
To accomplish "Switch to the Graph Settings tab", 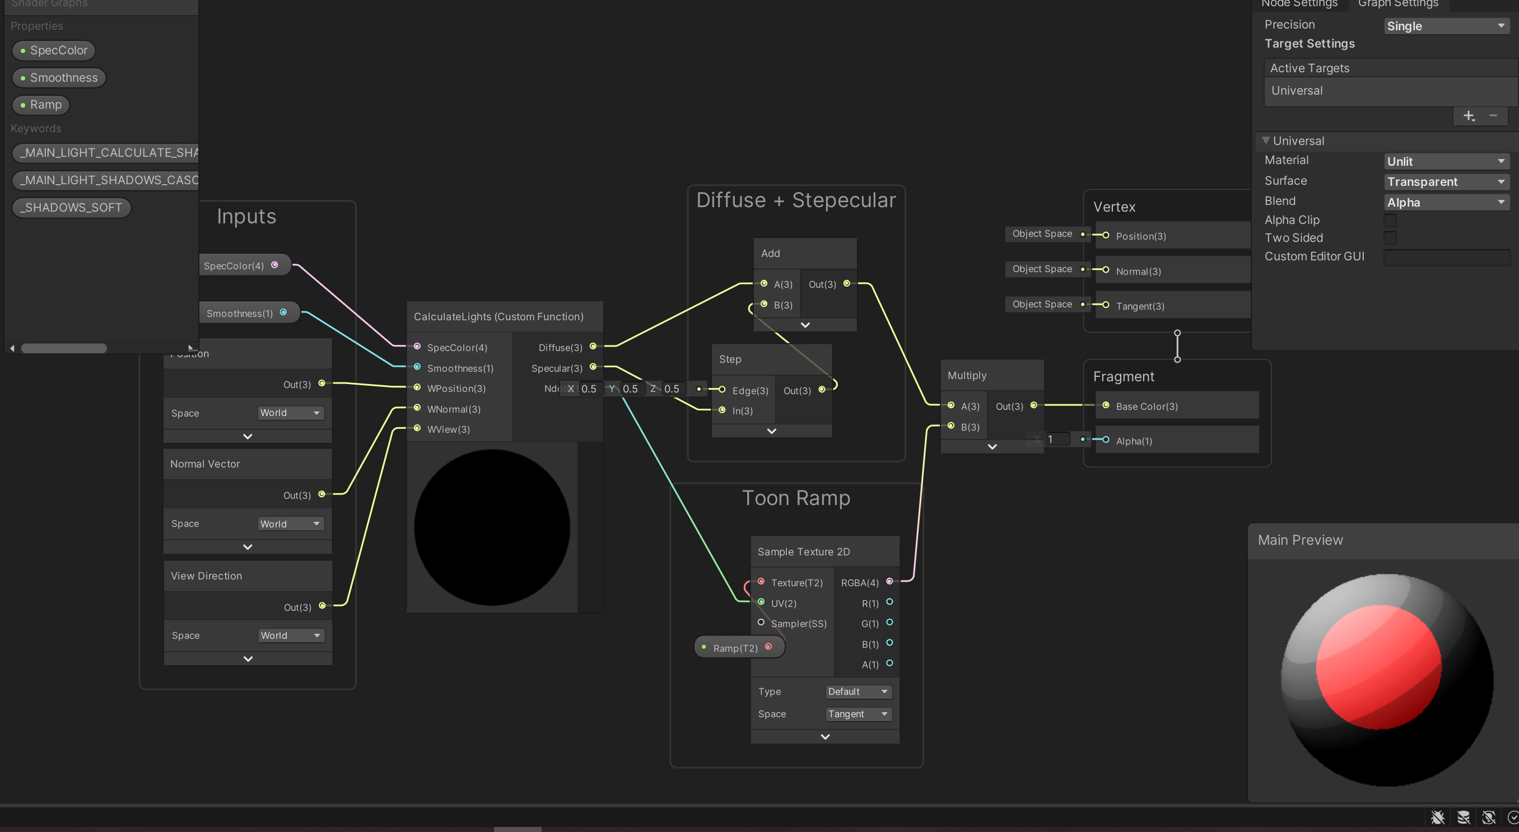I will pos(1397,4).
